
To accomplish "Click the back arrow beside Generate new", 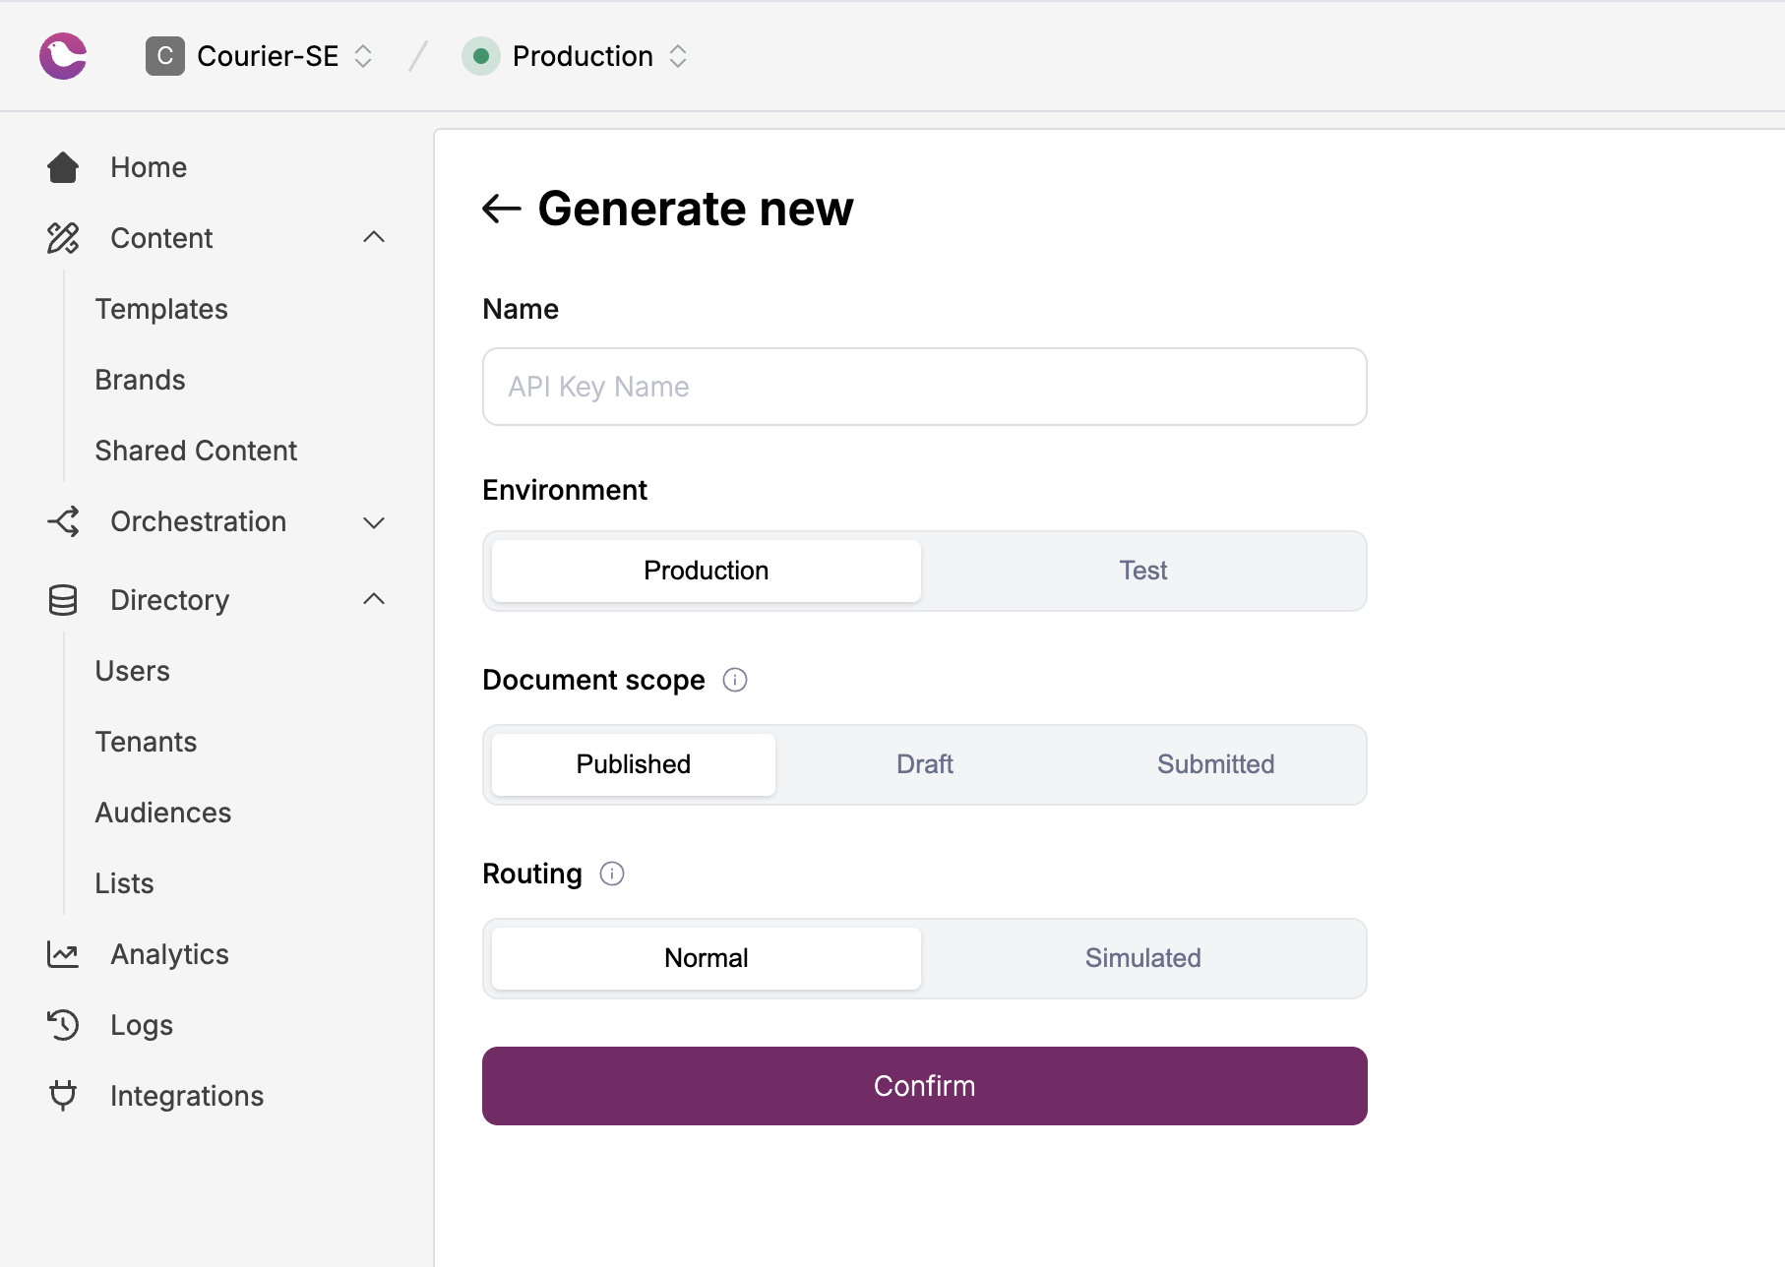I will 502,209.
